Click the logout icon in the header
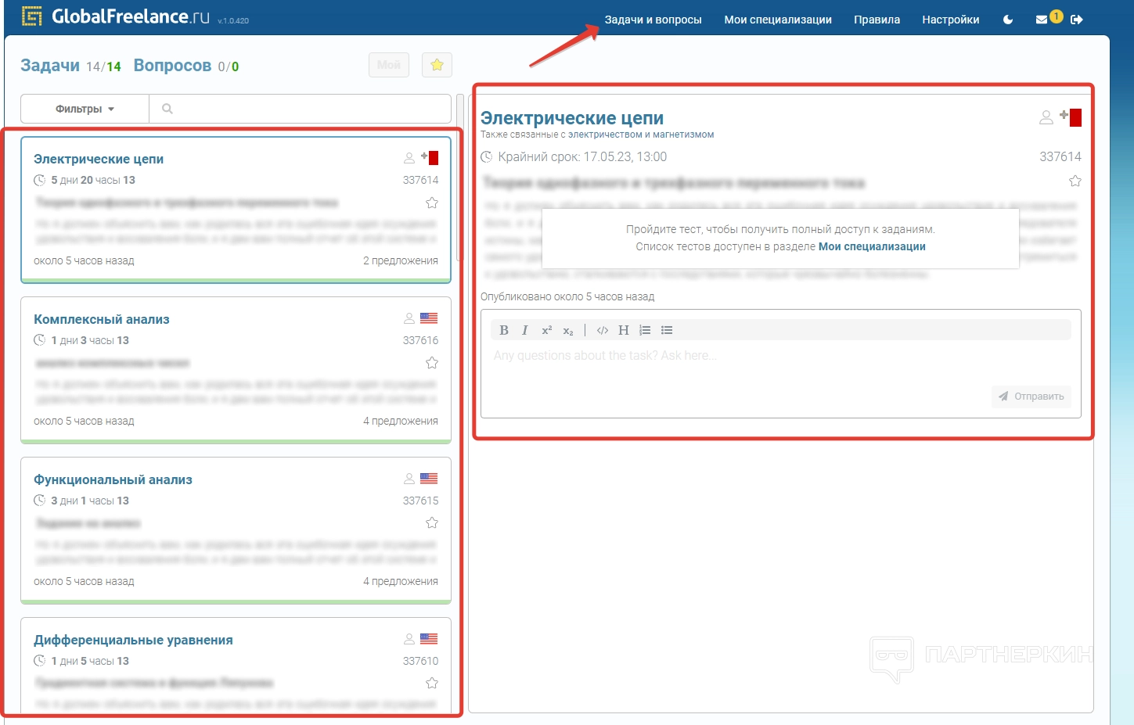The width and height of the screenshot is (1134, 725). click(1077, 20)
